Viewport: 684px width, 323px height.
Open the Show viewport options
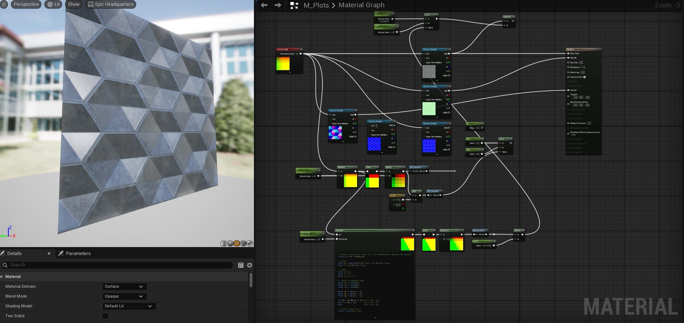73,4
